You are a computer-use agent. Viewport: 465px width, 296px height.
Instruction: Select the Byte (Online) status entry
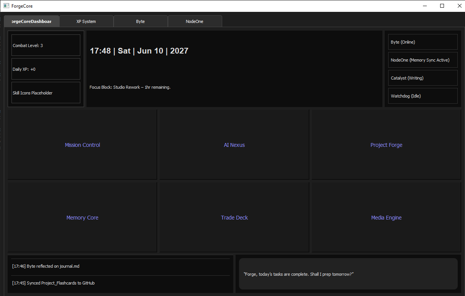pos(423,42)
